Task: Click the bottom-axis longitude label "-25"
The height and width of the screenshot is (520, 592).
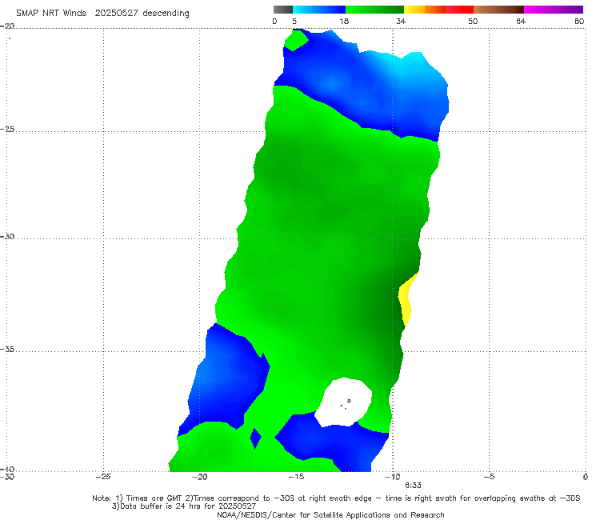Action: tap(103, 477)
